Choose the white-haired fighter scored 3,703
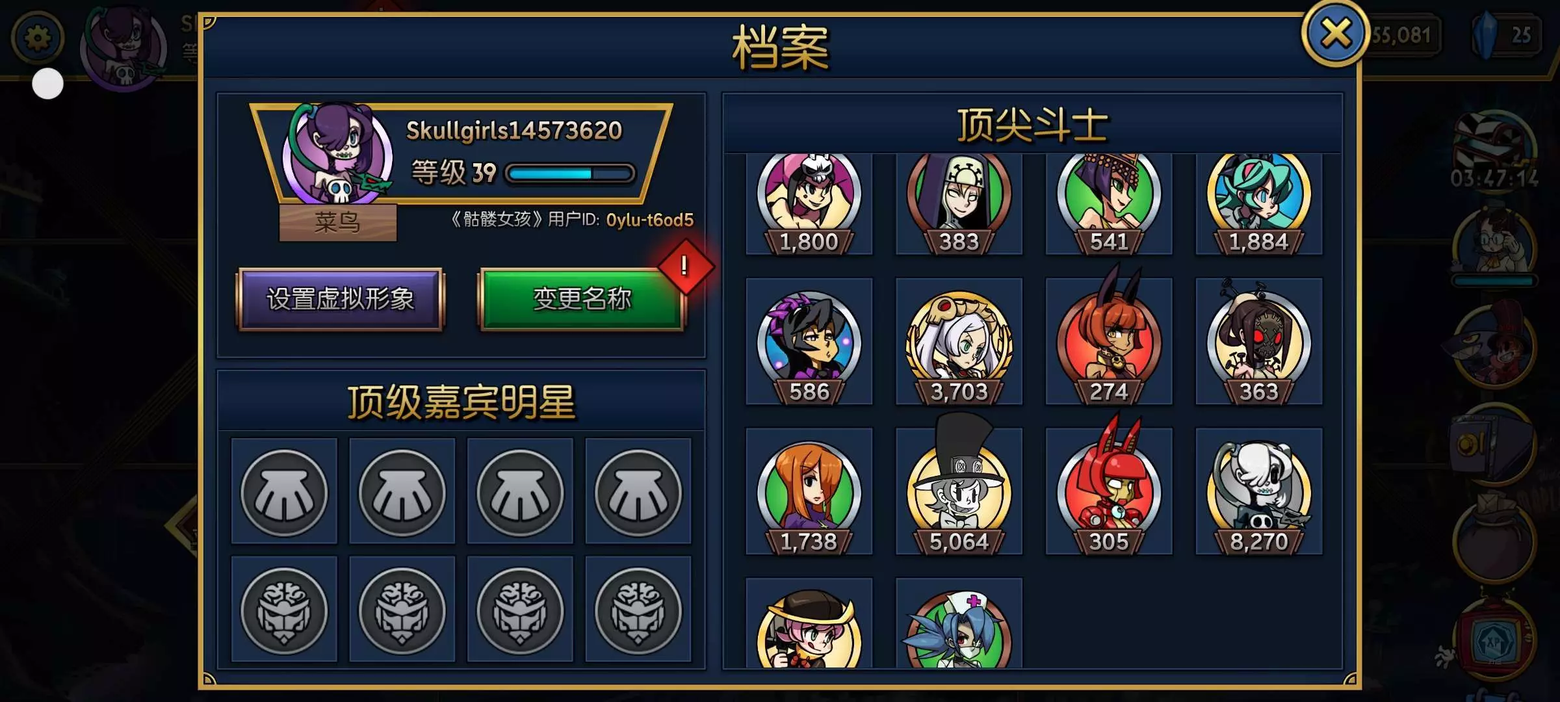Viewport: 1560px width, 702px height. [x=959, y=341]
